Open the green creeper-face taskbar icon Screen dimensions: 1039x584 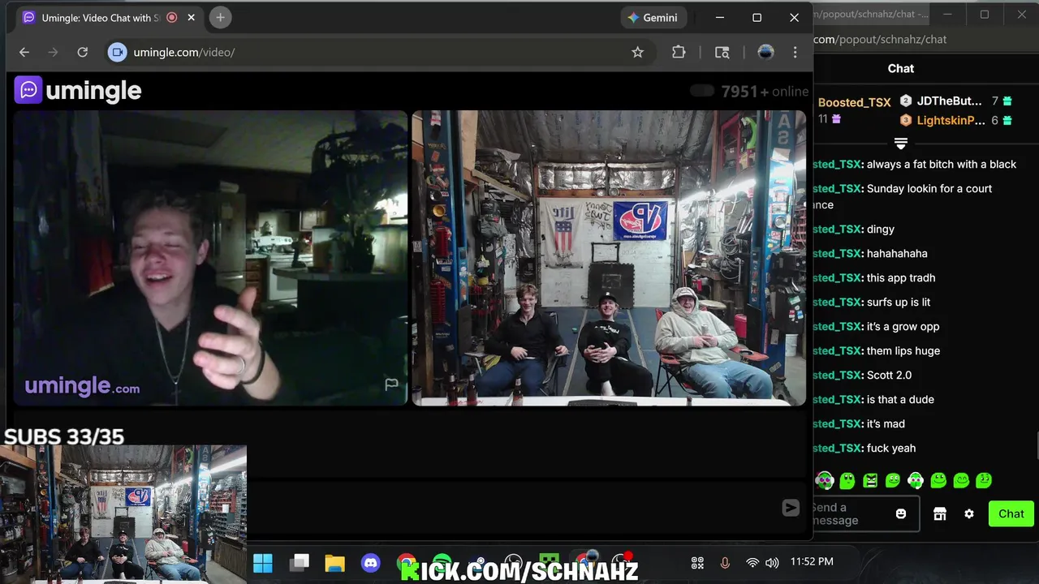tap(550, 563)
